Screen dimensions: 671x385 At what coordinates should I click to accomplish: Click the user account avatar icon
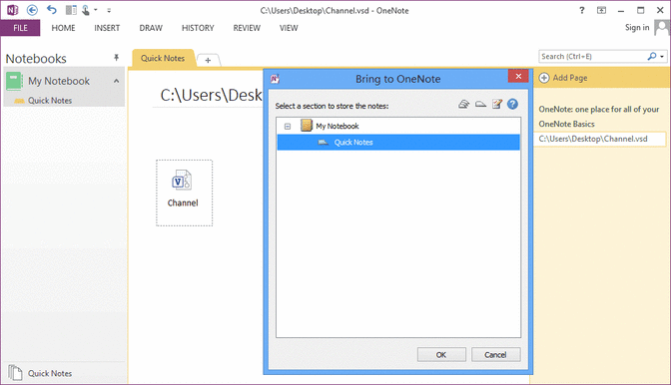coord(662,28)
